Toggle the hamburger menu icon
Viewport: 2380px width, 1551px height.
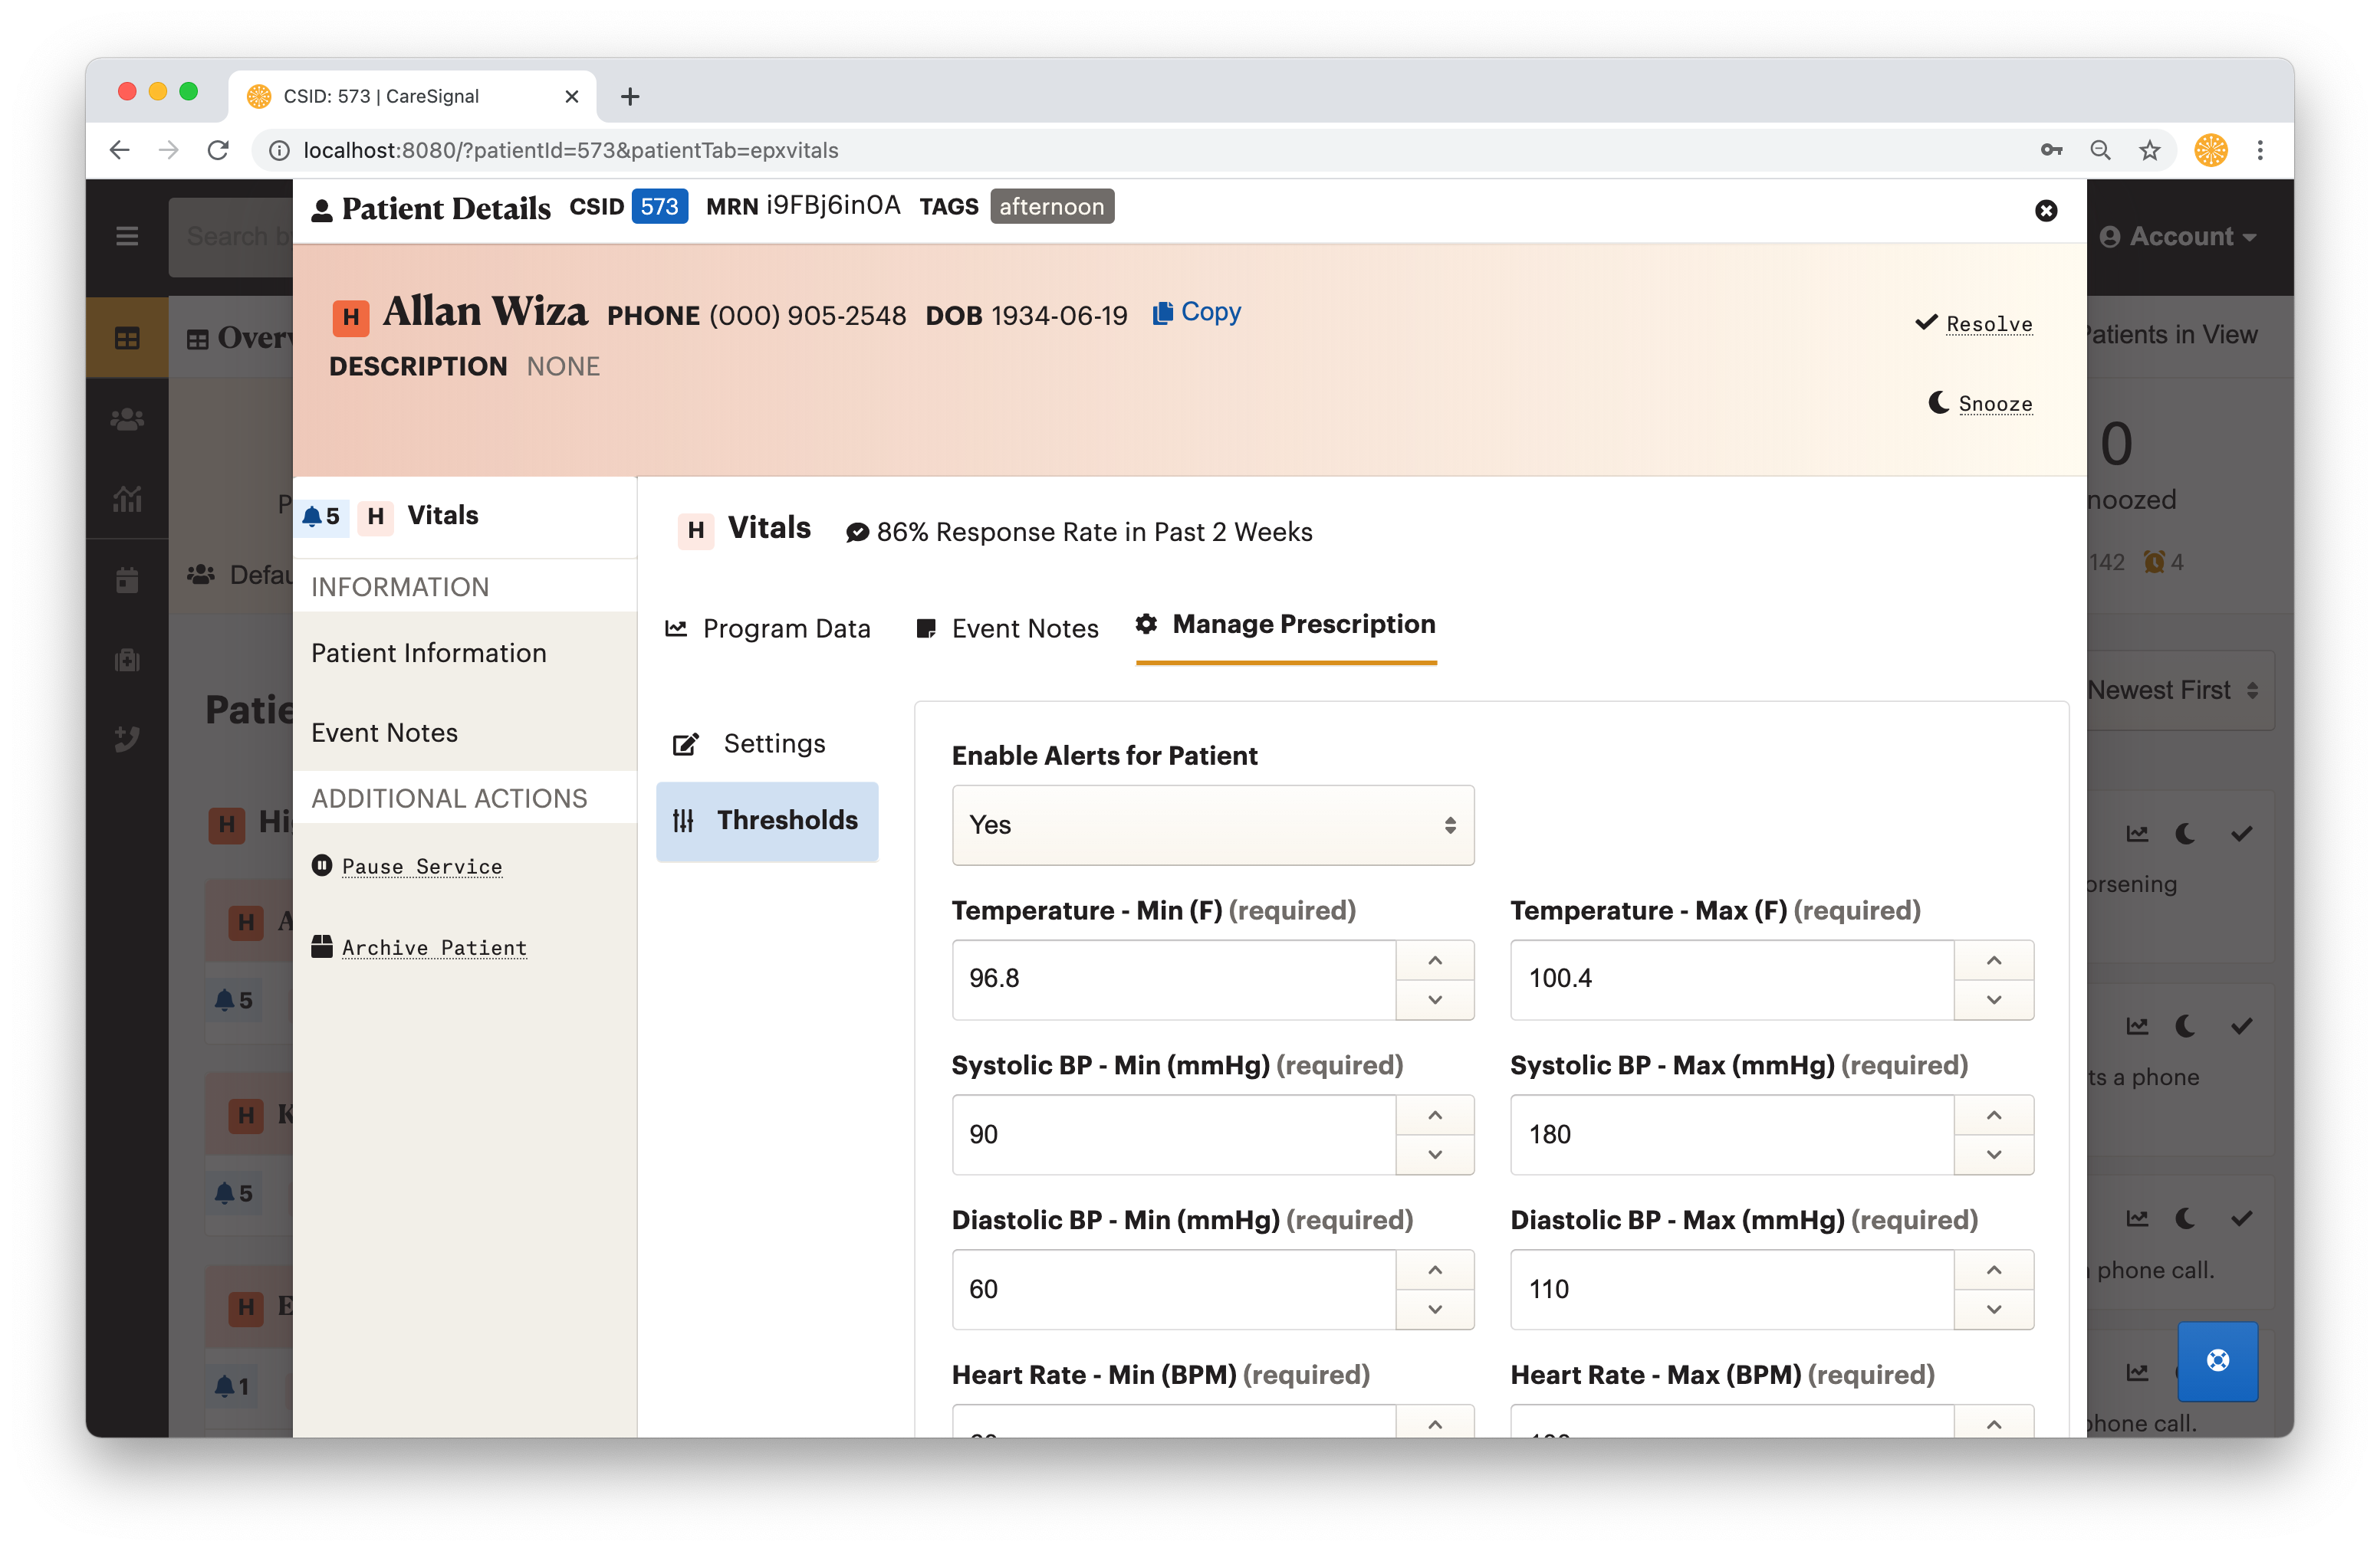pos(127,237)
